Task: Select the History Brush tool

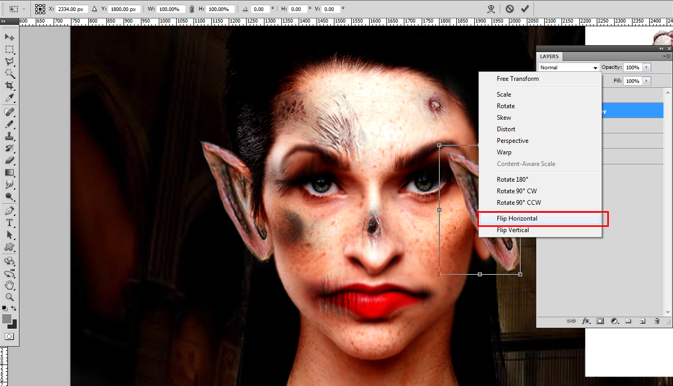Action: (x=9, y=148)
